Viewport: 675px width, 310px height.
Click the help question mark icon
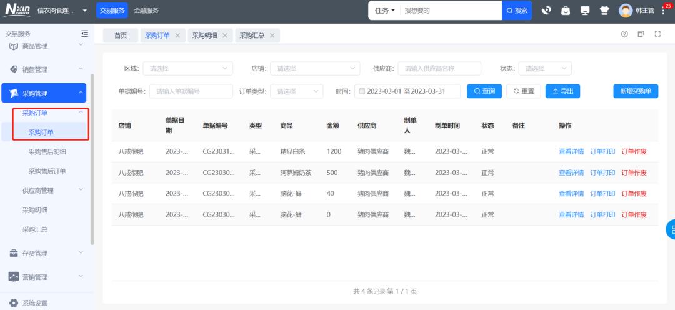(x=624, y=34)
